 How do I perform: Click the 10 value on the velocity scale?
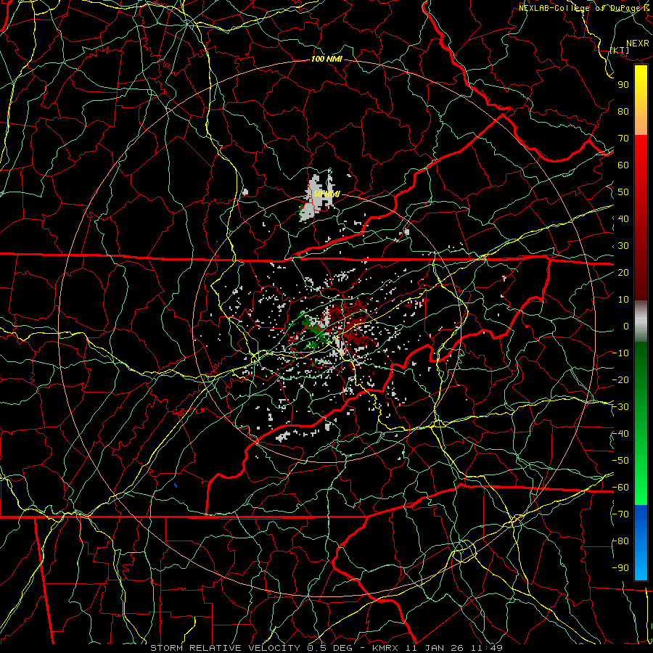coord(623,300)
